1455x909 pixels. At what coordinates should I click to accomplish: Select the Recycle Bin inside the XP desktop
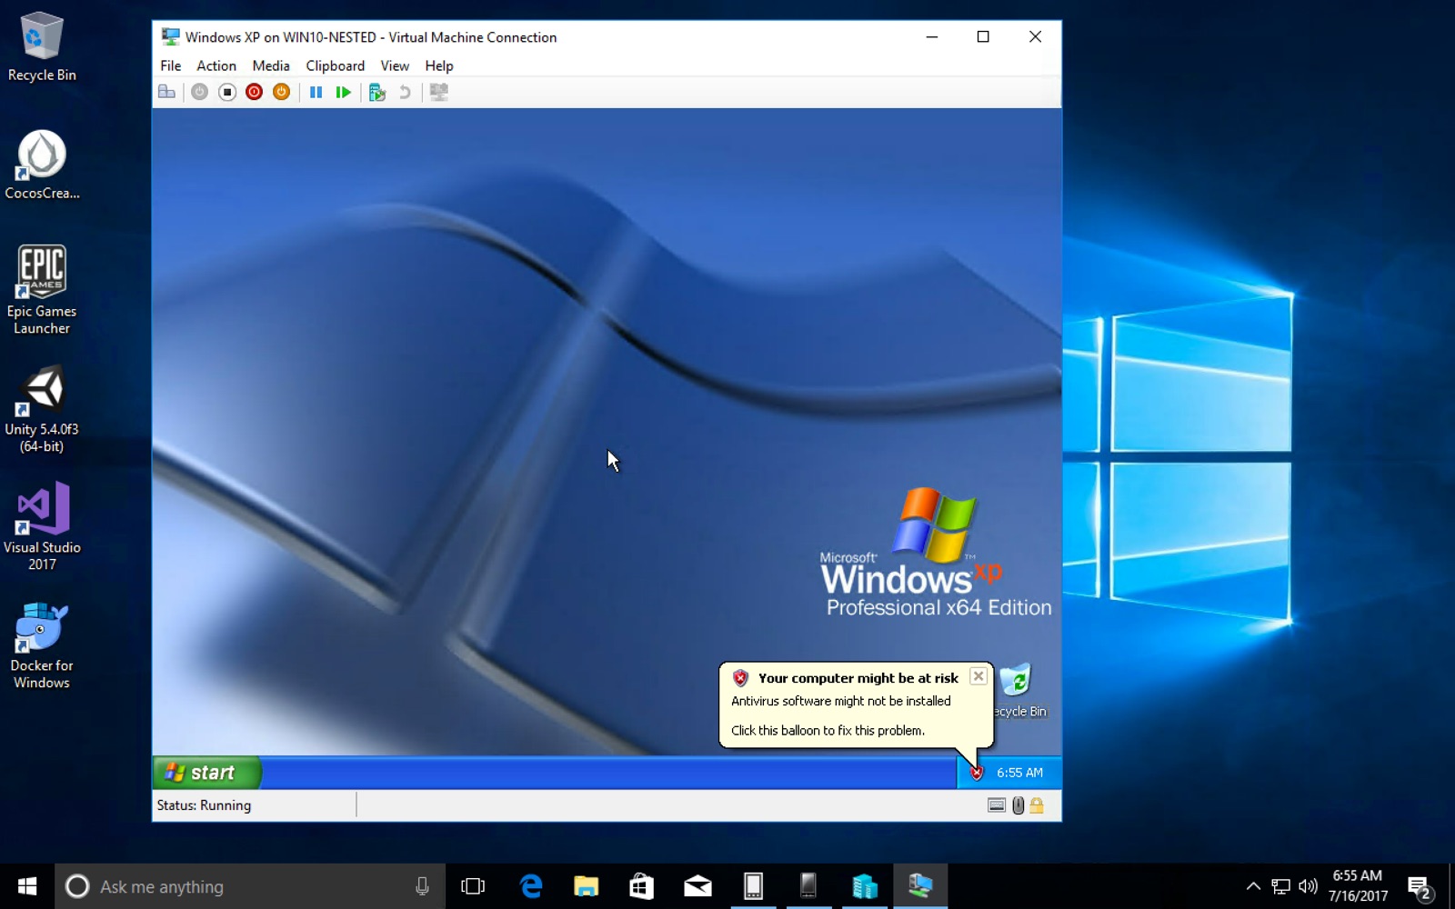pos(1018,691)
